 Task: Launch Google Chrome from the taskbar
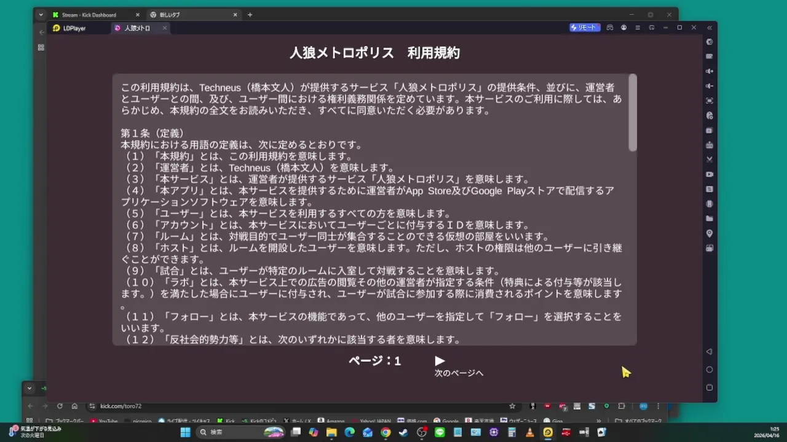(x=386, y=432)
